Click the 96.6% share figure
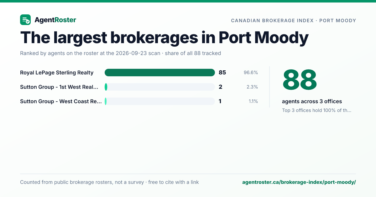The width and height of the screenshot is (376, 197). (x=251, y=73)
